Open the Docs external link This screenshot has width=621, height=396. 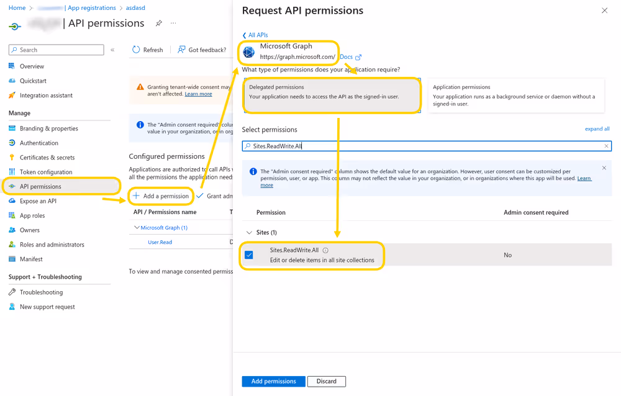pyautogui.click(x=347, y=56)
